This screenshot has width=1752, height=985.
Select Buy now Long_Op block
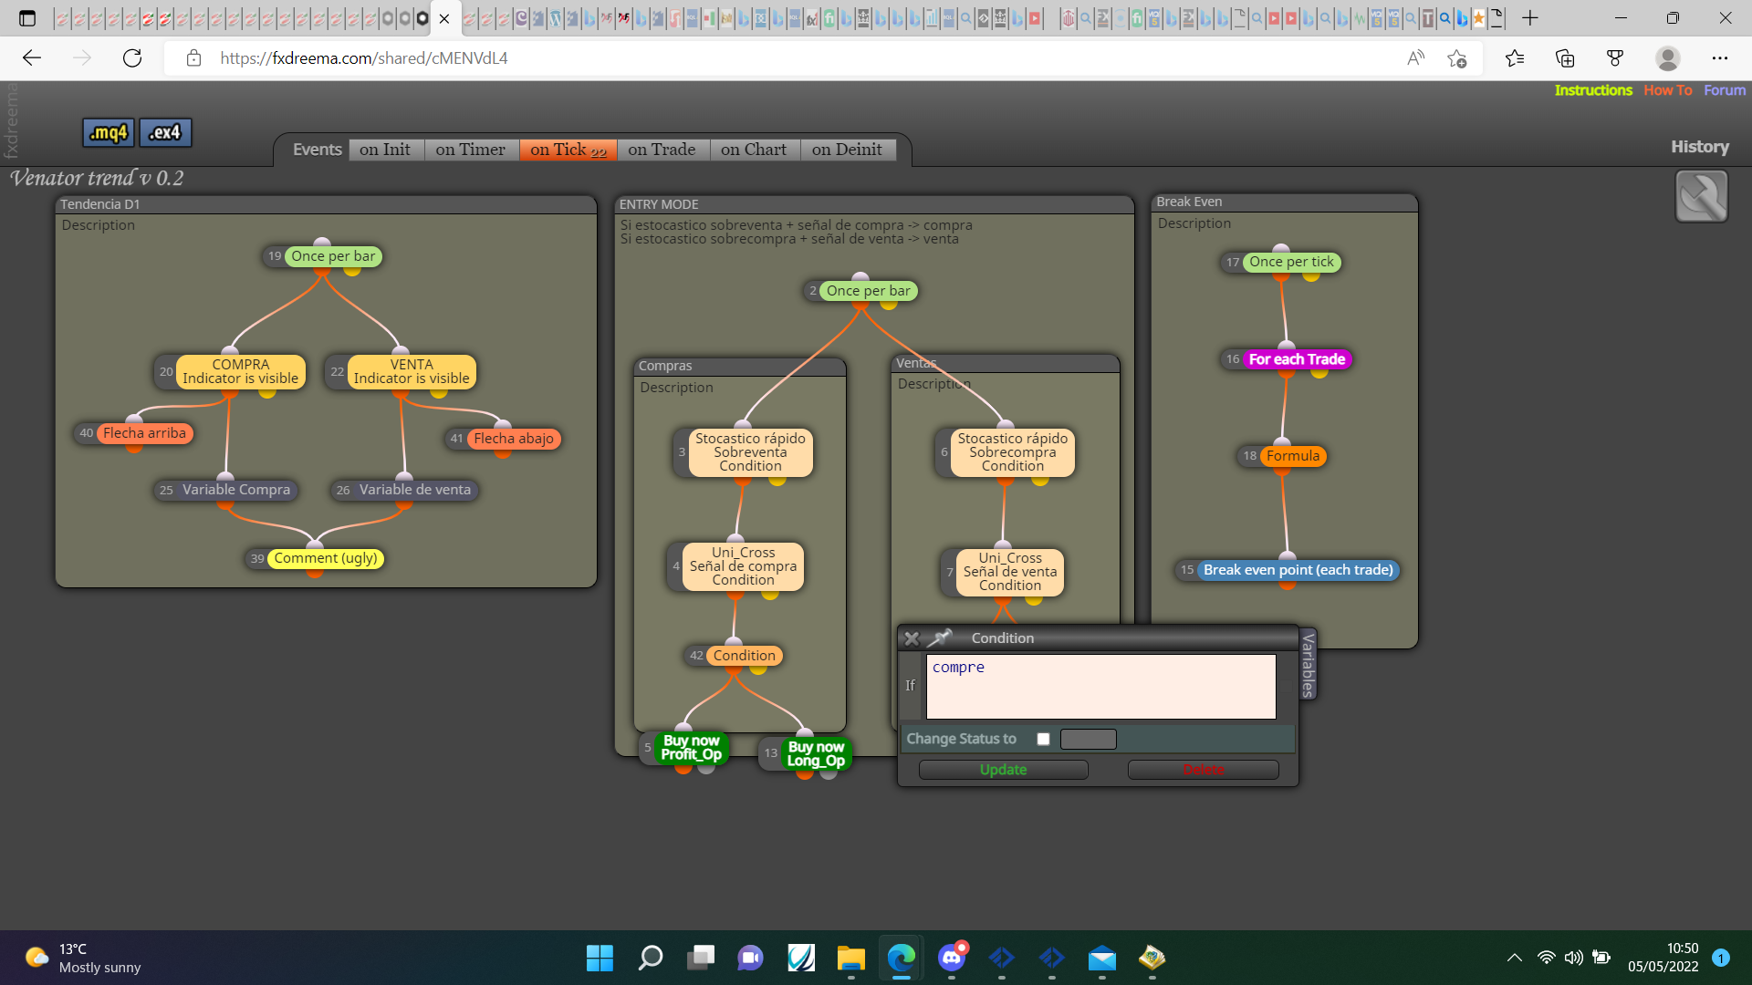(x=816, y=753)
